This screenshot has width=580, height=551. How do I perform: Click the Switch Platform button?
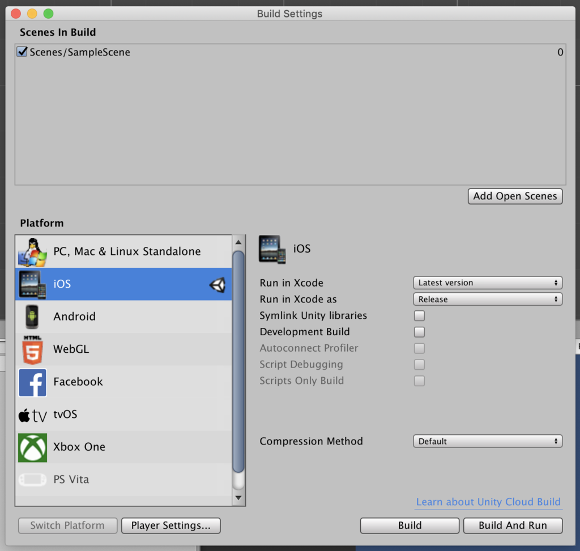pyautogui.click(x=68, y=526)
